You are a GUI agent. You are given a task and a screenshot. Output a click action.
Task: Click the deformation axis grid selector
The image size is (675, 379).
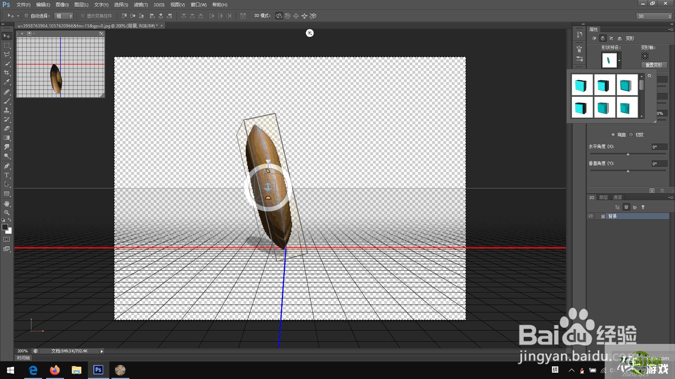(645, 56)
